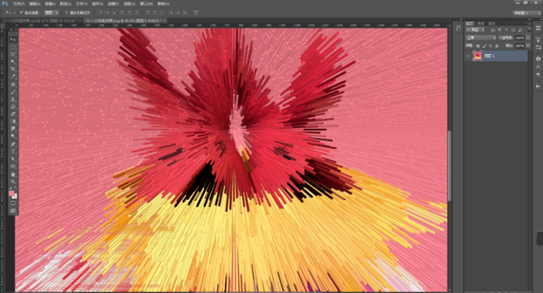Select the Pen tool
Screen dimensions: 543x293
tap(13, 144)
